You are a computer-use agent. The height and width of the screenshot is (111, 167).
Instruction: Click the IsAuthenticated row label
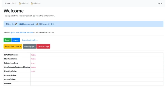pos(11,55)
